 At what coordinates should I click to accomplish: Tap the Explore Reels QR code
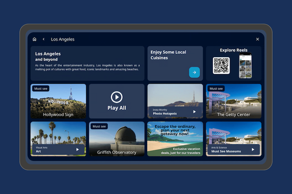221,65
